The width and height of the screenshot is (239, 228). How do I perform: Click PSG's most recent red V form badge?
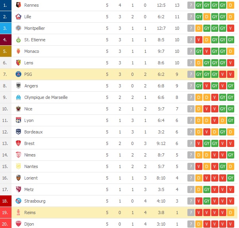(231, 74)
